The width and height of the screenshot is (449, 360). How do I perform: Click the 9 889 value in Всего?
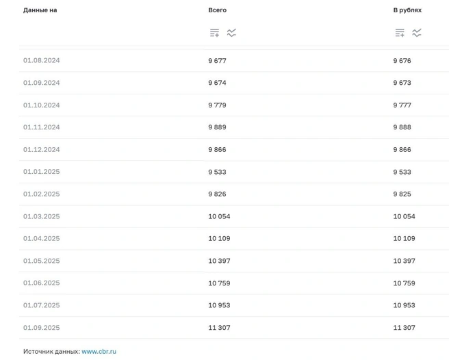[217, 127]
